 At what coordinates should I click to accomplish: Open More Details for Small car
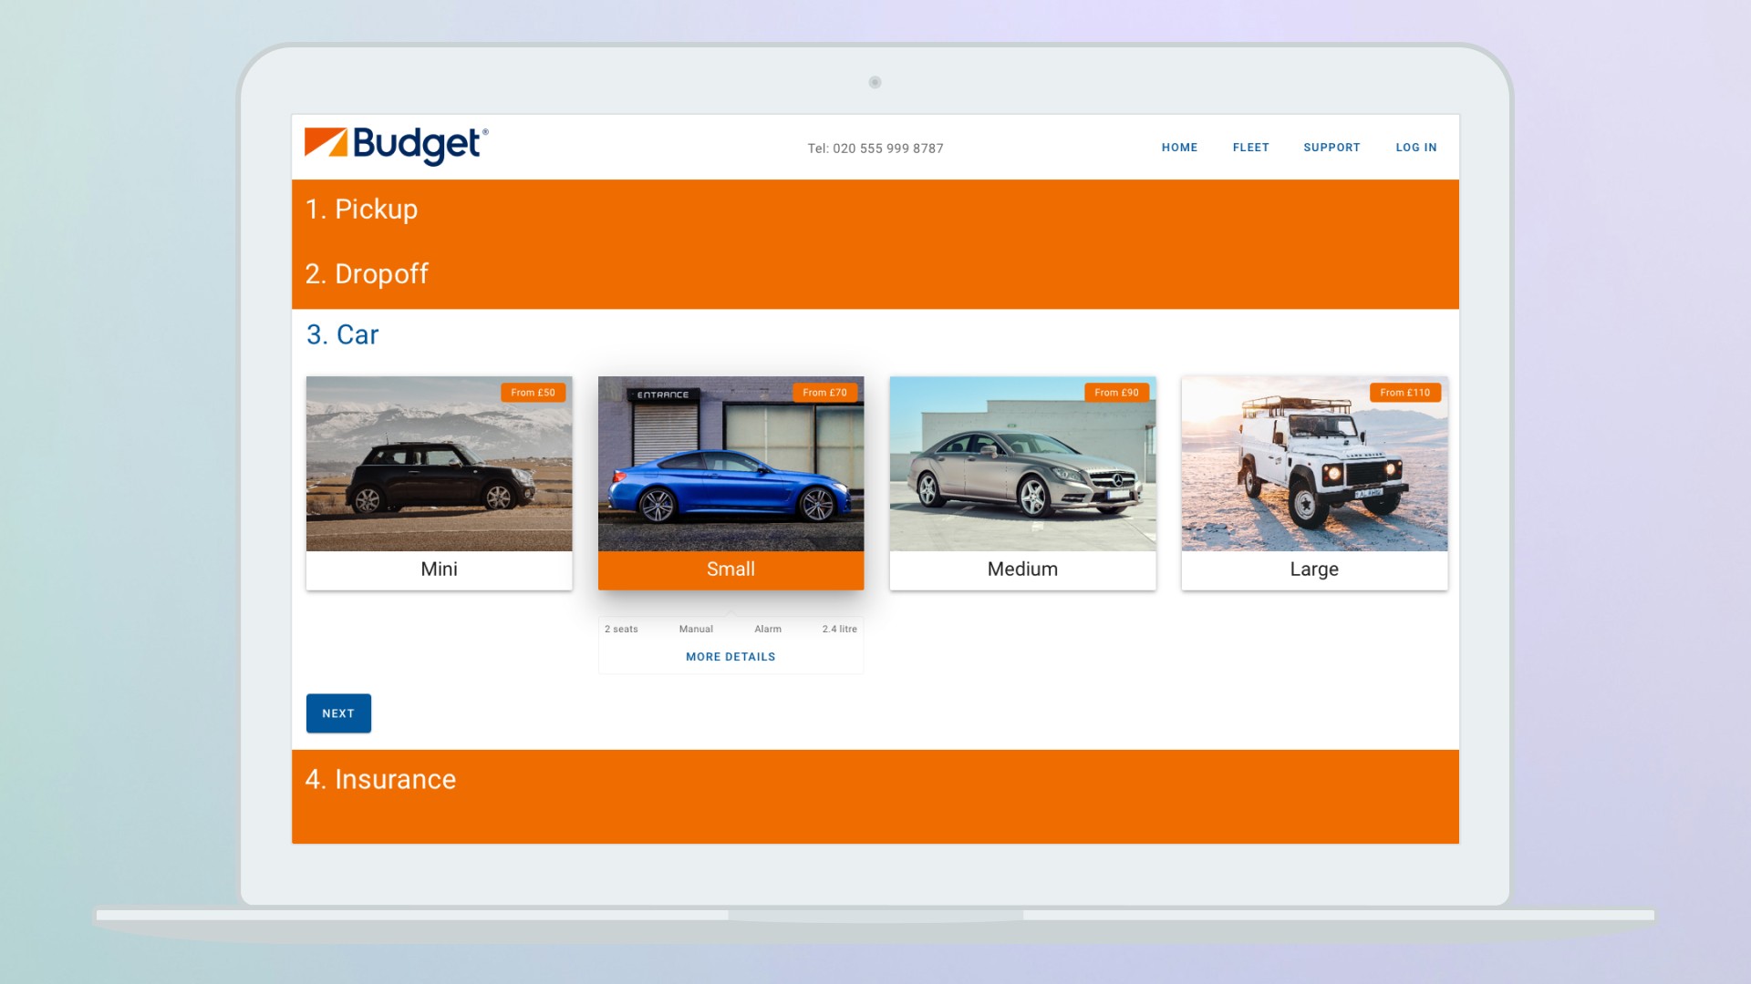pyautogui.click(x=730, y=657)
